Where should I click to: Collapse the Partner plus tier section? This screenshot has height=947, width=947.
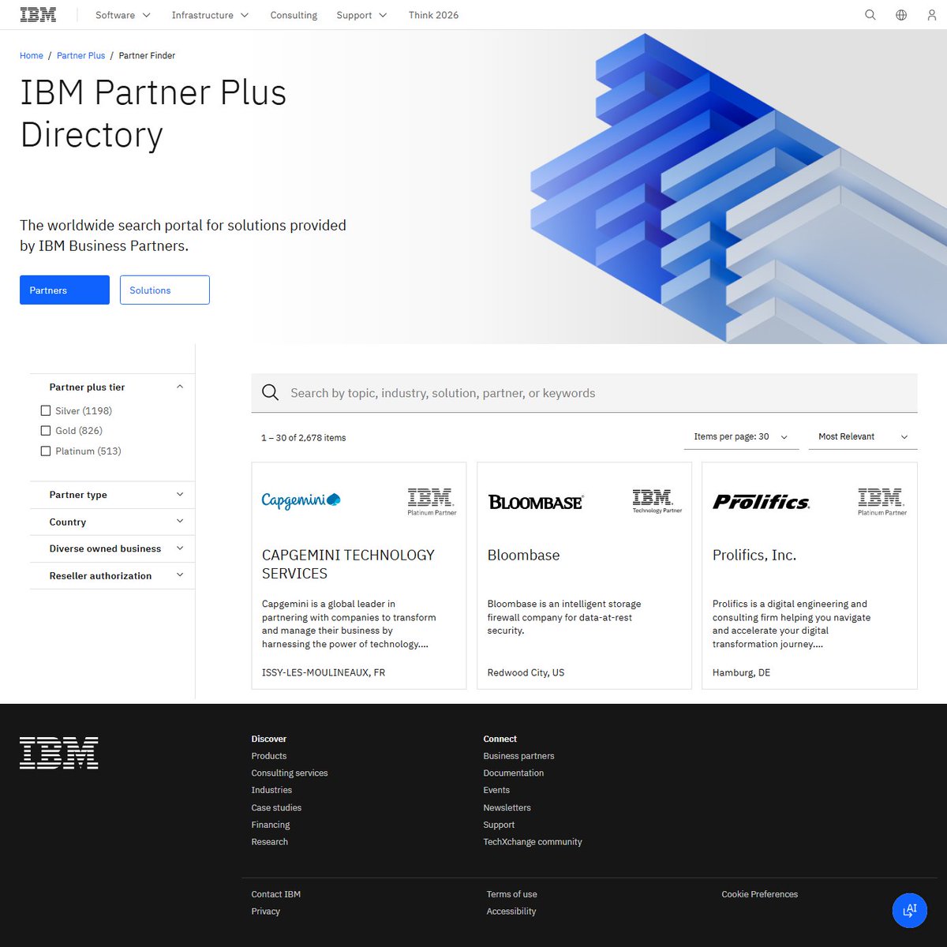tap(112, 387)
